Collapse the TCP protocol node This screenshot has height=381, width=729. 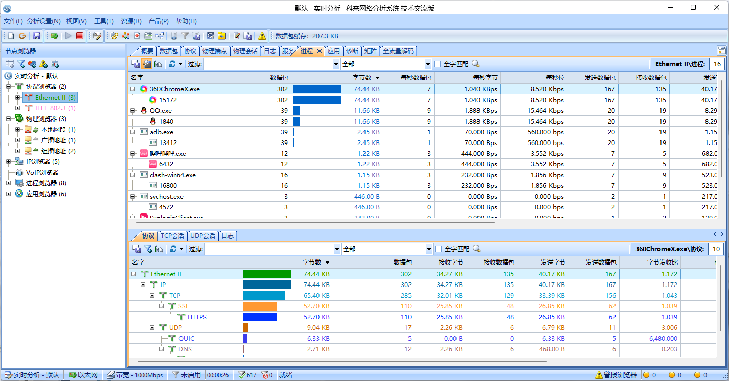pyautogui.click(x=152, y=295)
